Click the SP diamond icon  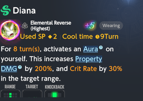click(50, 37)
